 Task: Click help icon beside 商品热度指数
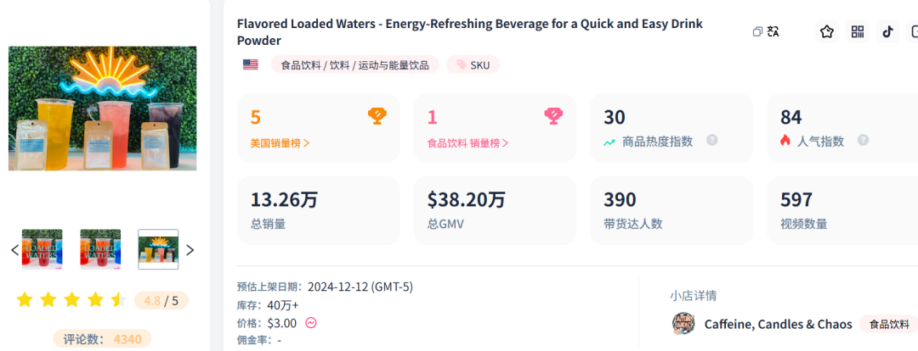point(712,141)
